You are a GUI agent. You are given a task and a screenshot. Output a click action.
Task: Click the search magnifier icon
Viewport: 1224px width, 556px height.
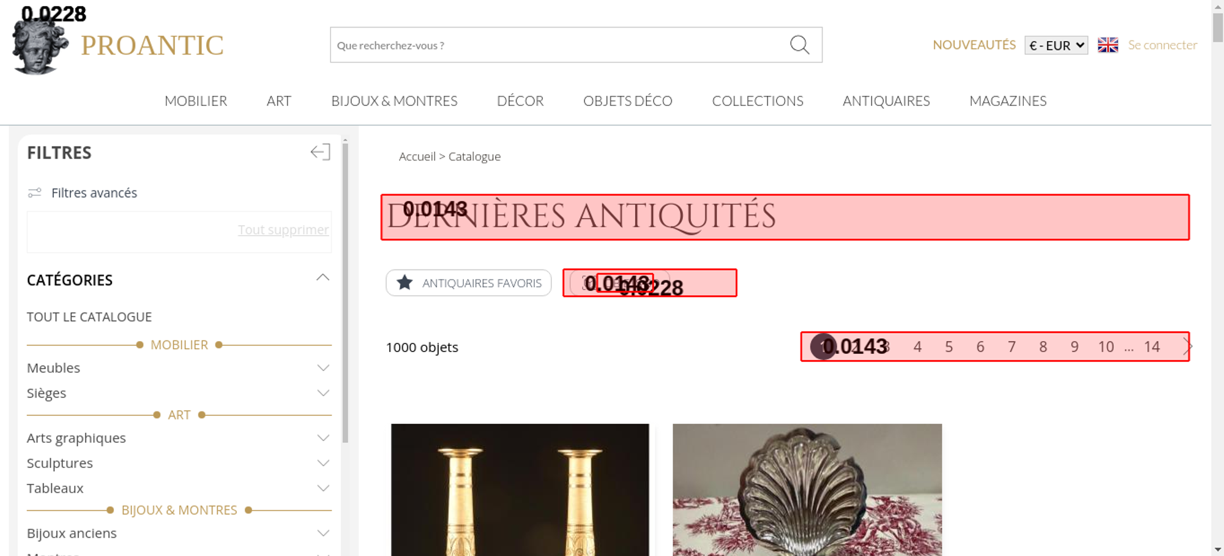(799, 45)
